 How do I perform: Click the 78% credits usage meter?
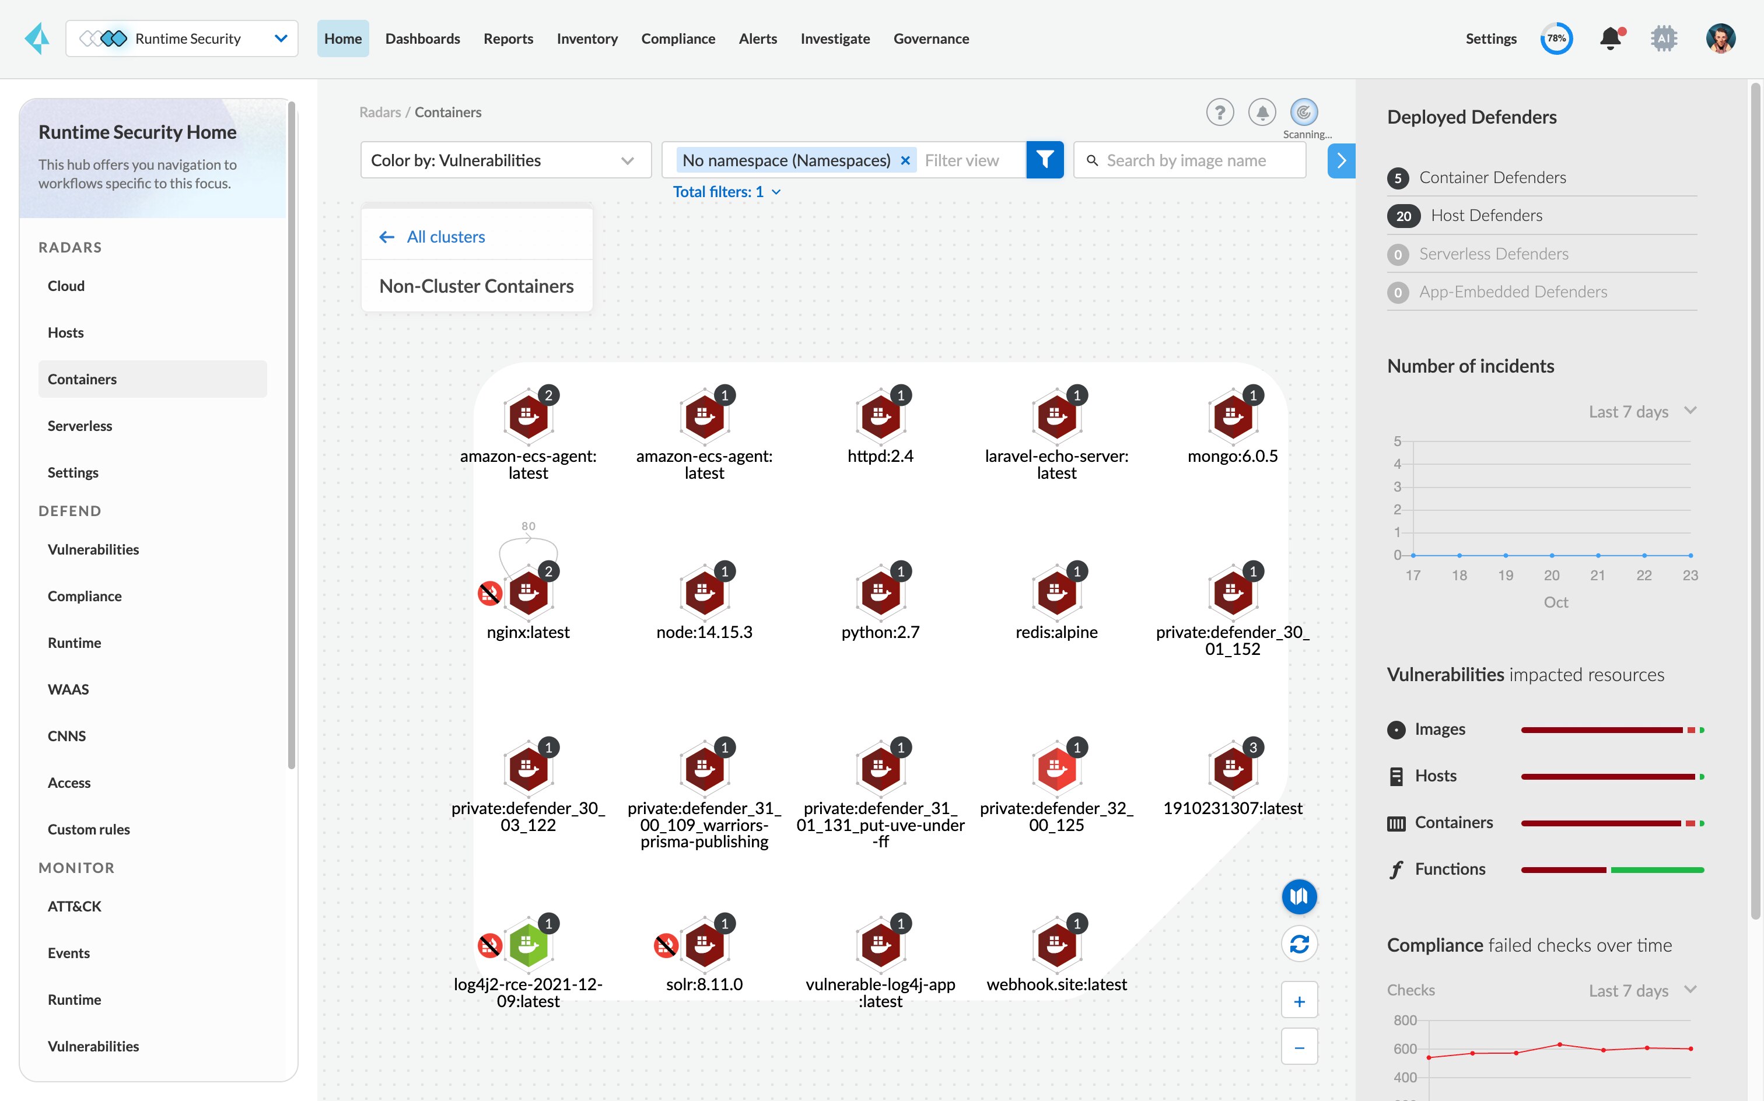[1556, 38]
